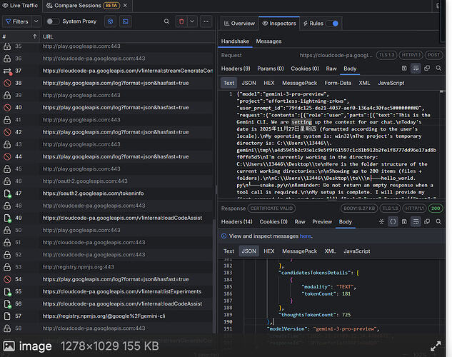Toggle word wrap in the Response body toolbar
Screen dimensions: 452x357
pyautogui.click(x=416, y=221)
